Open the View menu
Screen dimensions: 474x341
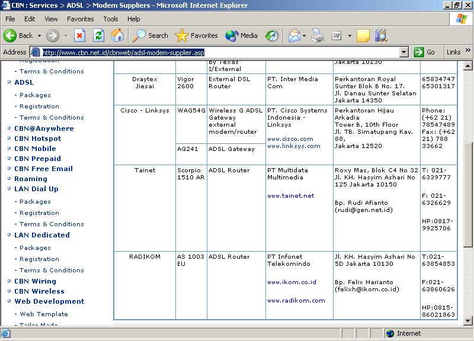click(x=51, y=19)
